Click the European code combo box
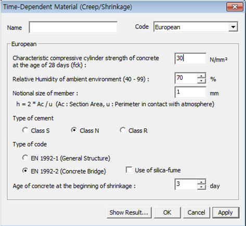This screenshot has width=246, height=226. (x=196, y=27)
